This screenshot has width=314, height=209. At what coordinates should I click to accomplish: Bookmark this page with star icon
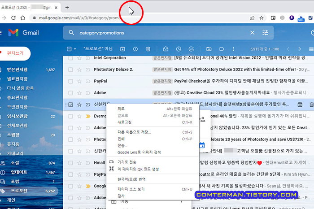(262, 18)
